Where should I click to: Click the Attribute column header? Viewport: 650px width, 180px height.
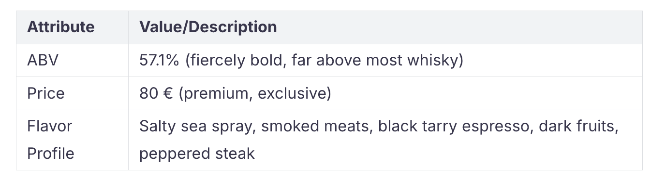[x=60, y=27]
